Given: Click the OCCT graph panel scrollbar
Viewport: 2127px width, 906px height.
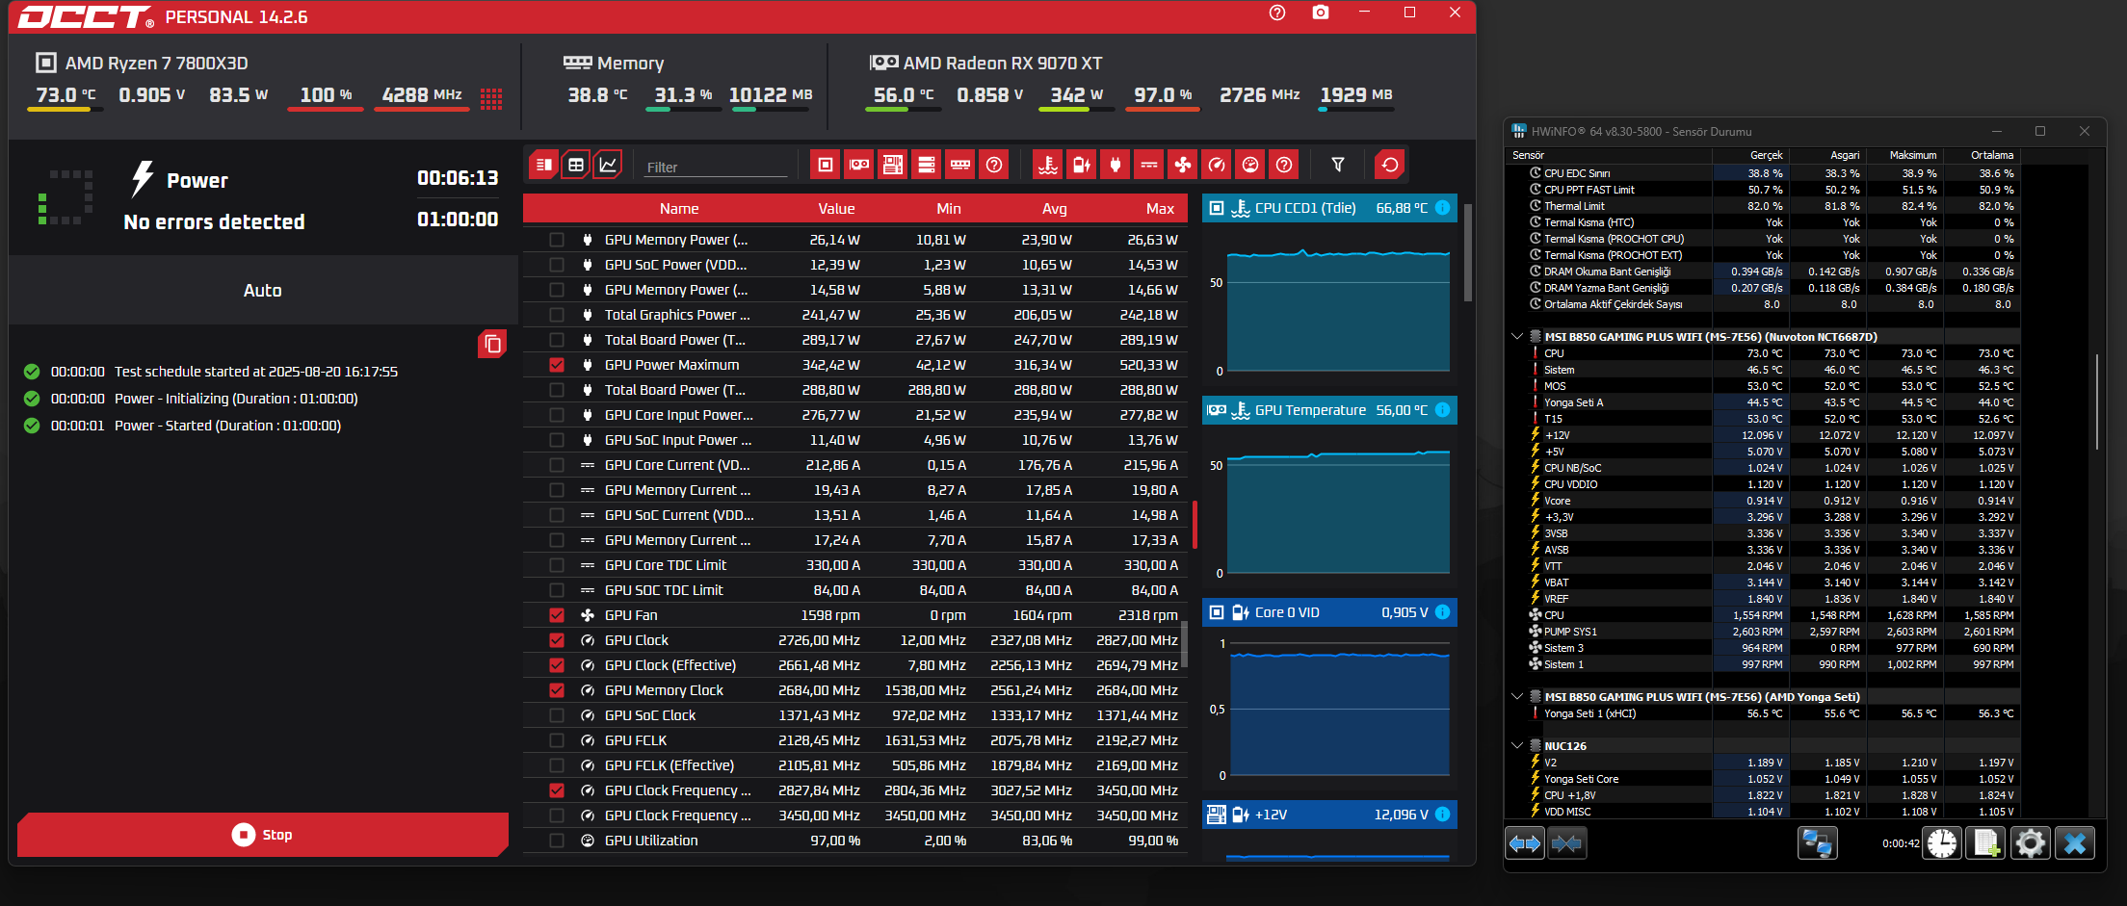Looking at the screenshot, I should (1467, 252).
